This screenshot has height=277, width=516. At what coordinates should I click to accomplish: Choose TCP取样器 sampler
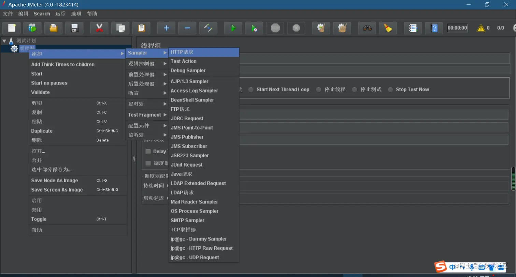coord(204,230)
